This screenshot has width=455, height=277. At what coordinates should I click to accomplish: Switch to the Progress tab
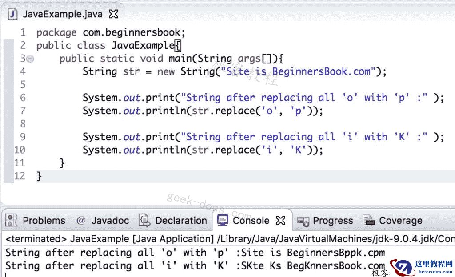coord(333,221)
